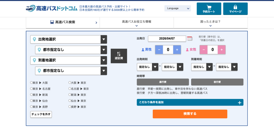Open the calendar icon beside departure date
Image resolution: width=274 pixels, height=129 pixels.
(190, 38)
